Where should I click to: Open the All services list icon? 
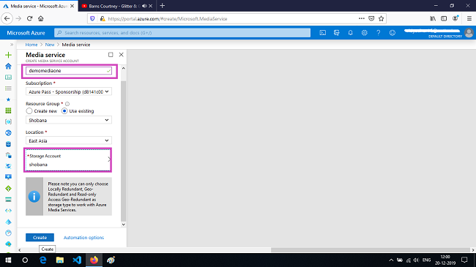[x=8, y=89]
